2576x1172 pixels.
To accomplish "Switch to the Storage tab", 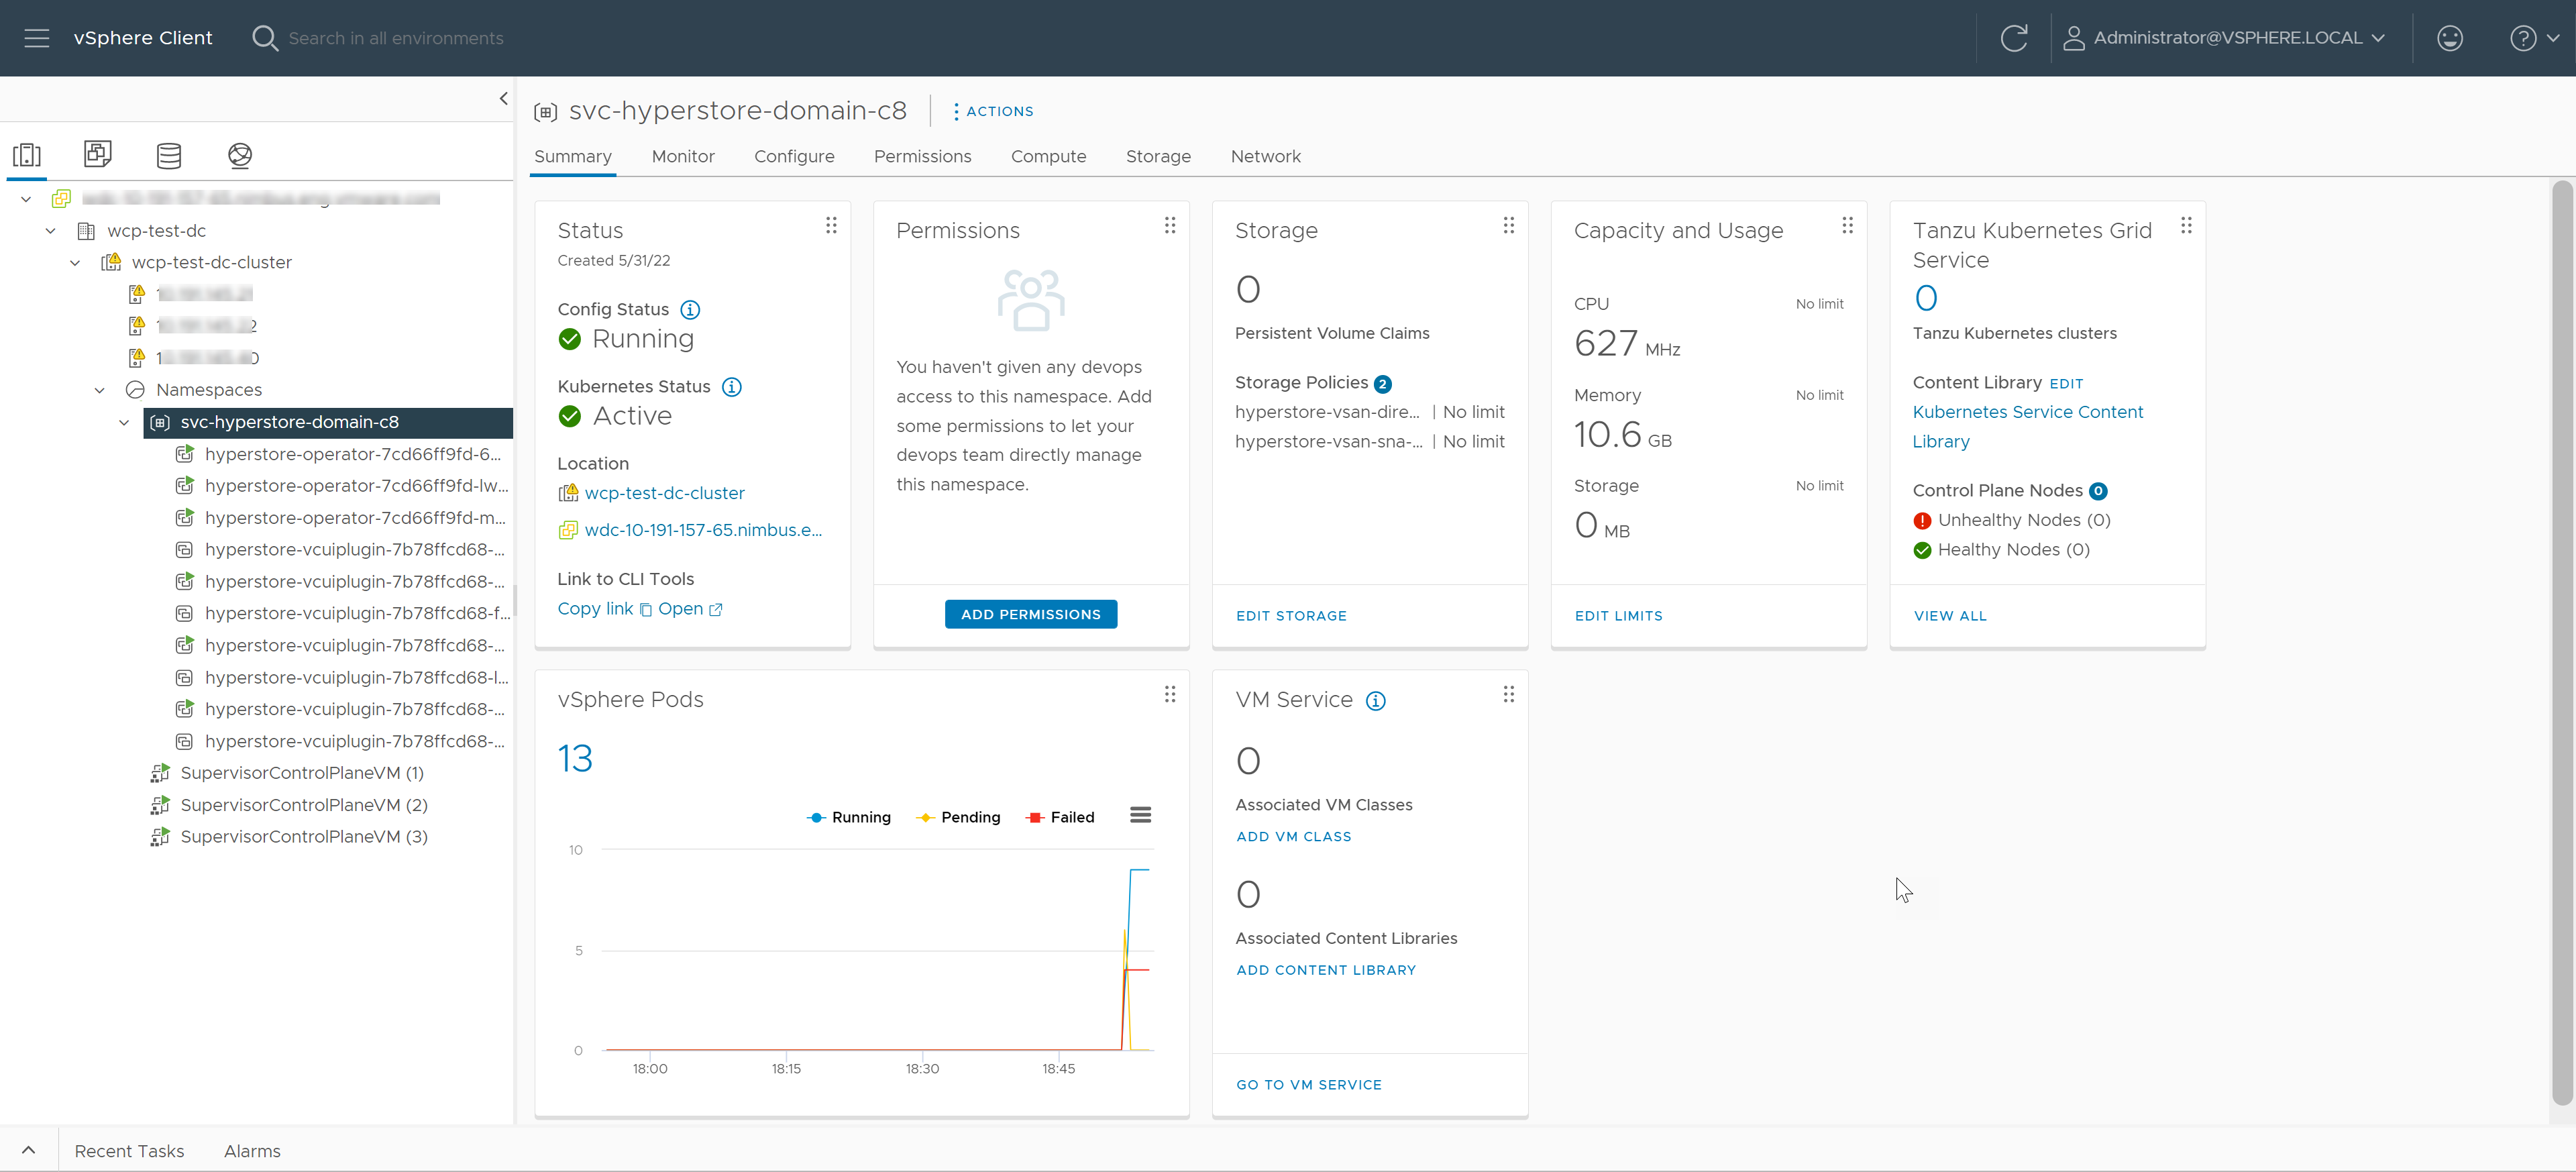I will 1158,156.
